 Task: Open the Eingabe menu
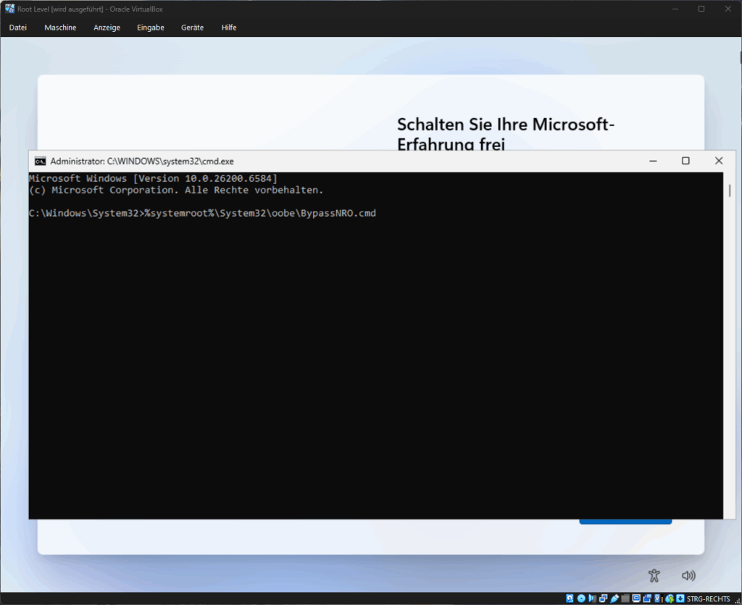point(152,28)
